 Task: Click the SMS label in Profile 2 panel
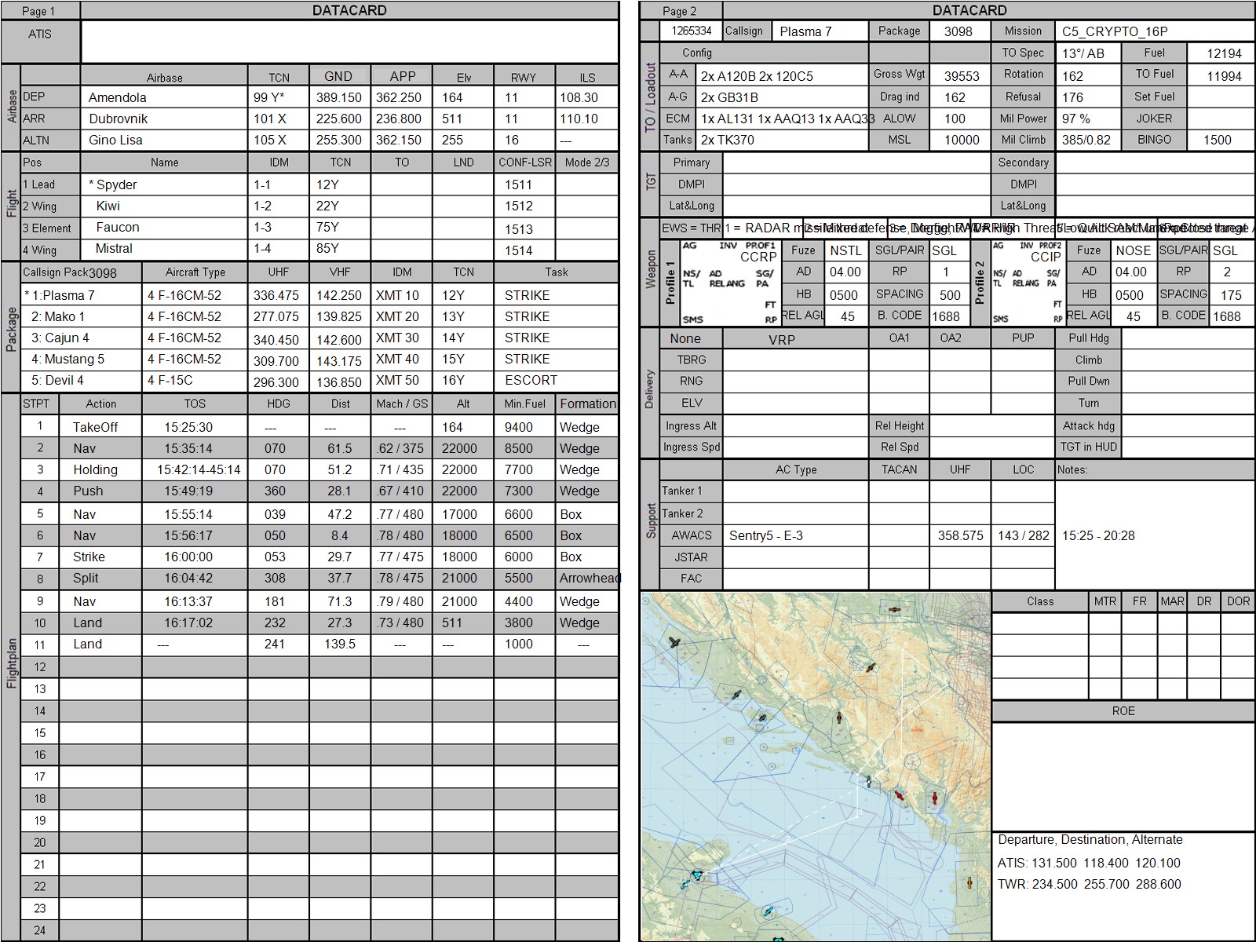click(1000, 319)
